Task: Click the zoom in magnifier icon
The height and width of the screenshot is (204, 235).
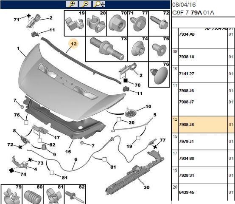Action: 72,4
